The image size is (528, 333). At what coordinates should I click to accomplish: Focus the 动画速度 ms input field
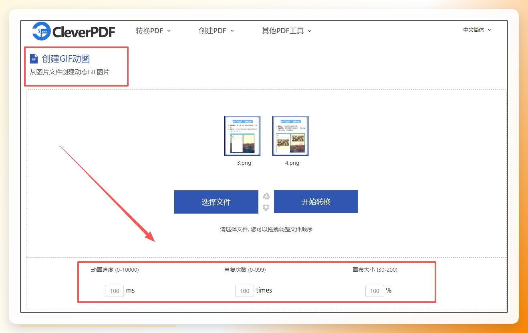pos(115,291)
